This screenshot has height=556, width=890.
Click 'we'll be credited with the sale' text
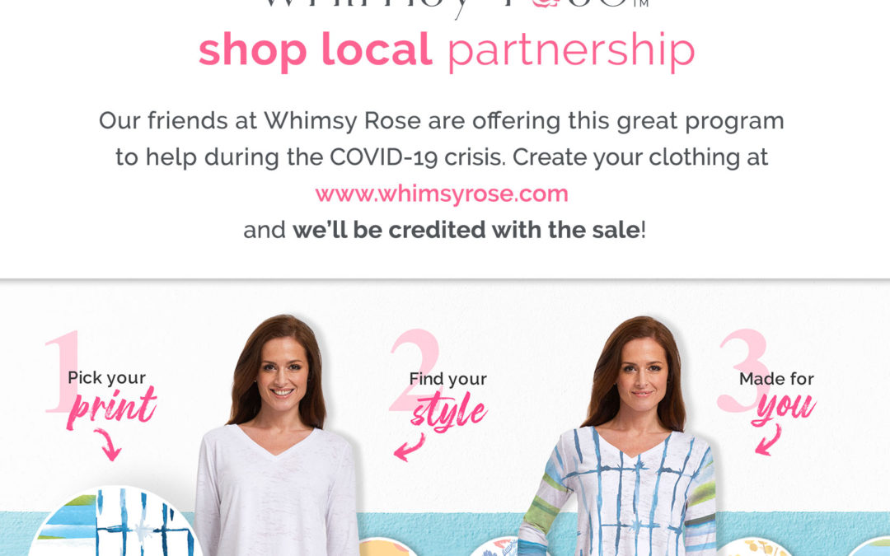(466, 231)
